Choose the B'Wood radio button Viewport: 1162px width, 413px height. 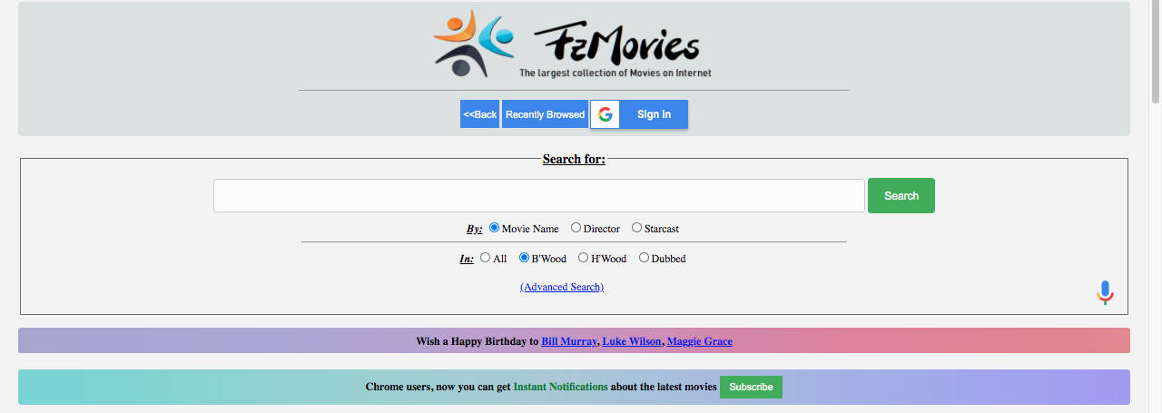[x=524, y=258]
